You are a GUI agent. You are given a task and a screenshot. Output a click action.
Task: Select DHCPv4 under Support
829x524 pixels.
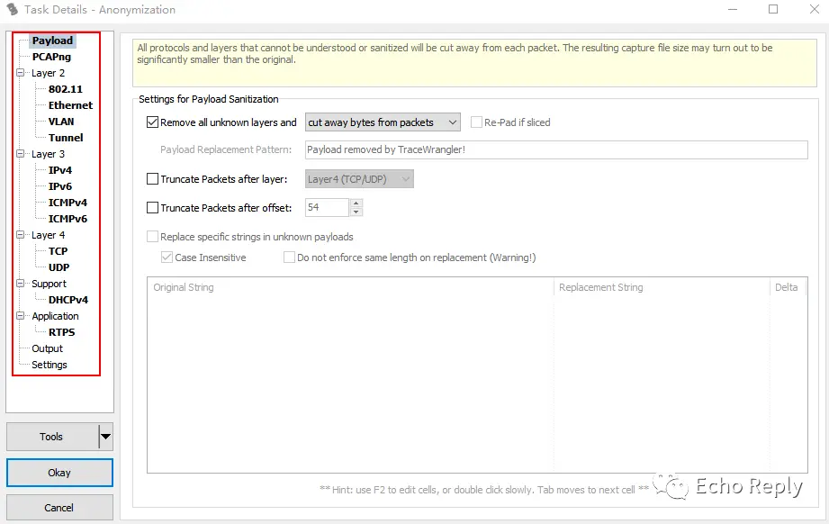click(x=68, y=300)
